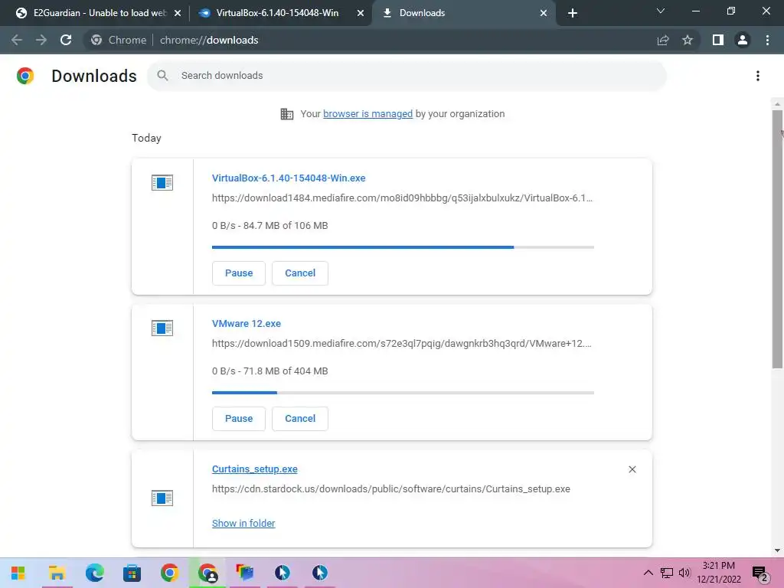
Task: Open the Chrome three-dot menu in toolbar
Action: click(767, 40)
